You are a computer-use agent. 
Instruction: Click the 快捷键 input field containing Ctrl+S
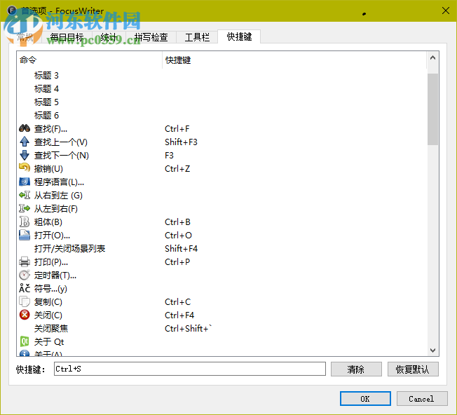(190, 369)
